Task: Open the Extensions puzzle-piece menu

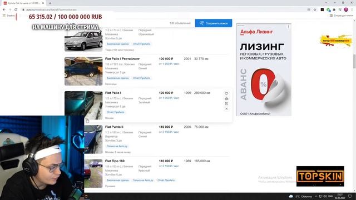Action: pos(334,10)
